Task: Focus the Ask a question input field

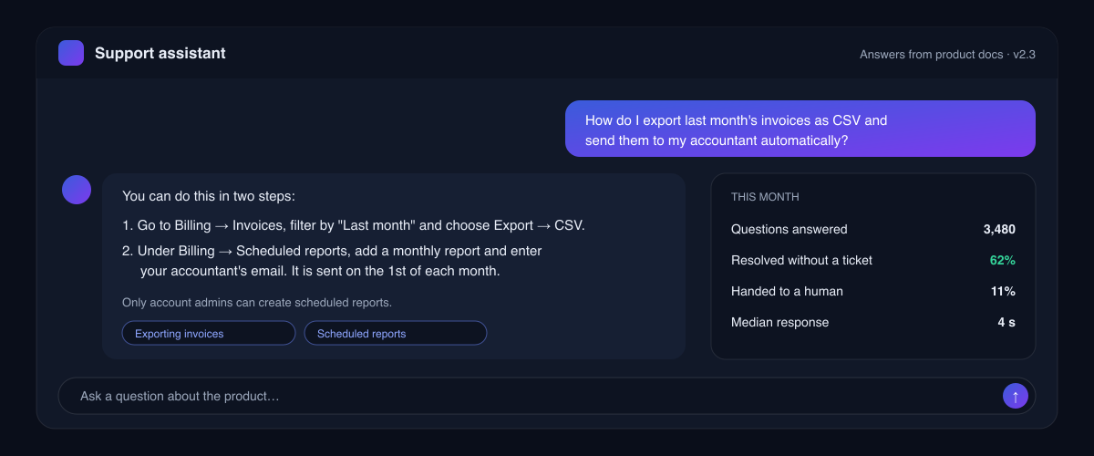Action: pyautogui.click(x=547, y=396)
